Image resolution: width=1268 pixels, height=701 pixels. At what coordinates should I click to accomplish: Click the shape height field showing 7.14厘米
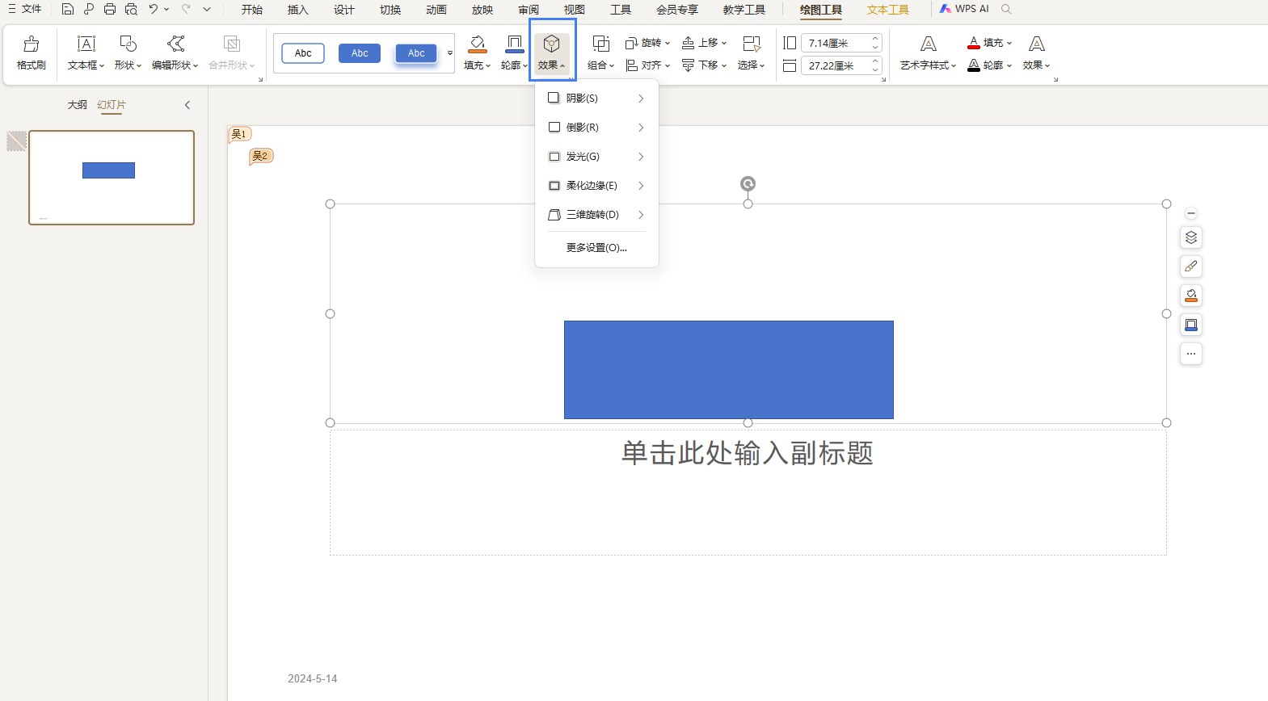[x=836, y=43]
